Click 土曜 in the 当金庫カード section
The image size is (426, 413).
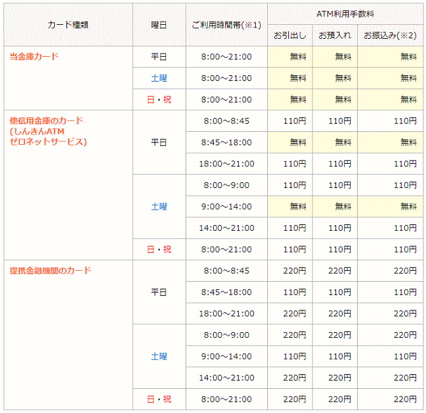pyautogui.click(x=159, y=78)
